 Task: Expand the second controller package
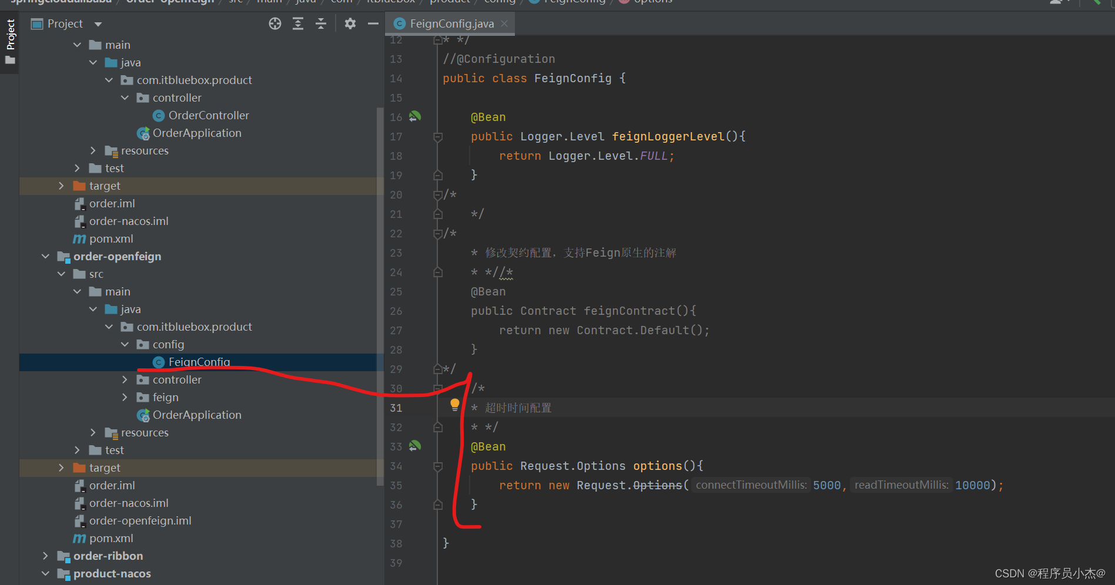125,379
